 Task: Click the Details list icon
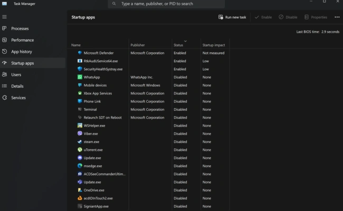tap(4, 86)
